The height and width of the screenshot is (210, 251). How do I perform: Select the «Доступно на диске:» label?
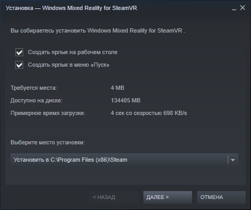[x=36, y=100]
